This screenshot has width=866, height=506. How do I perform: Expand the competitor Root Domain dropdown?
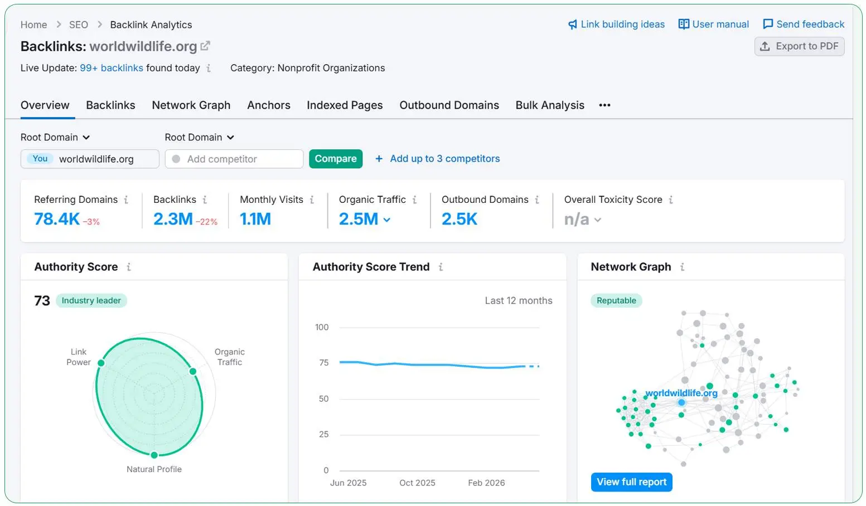pos(199,137)
